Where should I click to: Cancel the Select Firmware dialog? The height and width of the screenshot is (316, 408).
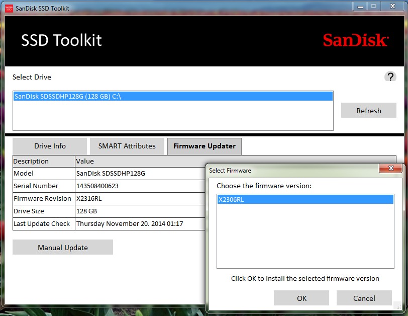[364, 298]
